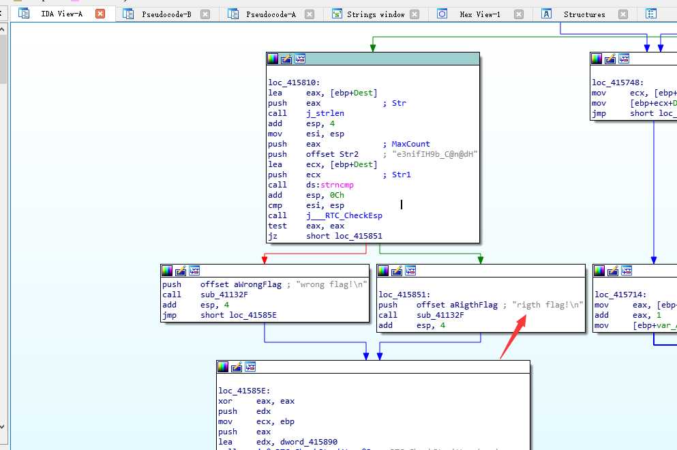Click the Structures tab icon
Screen dimensions: 677x450
[x=546, y=14]
